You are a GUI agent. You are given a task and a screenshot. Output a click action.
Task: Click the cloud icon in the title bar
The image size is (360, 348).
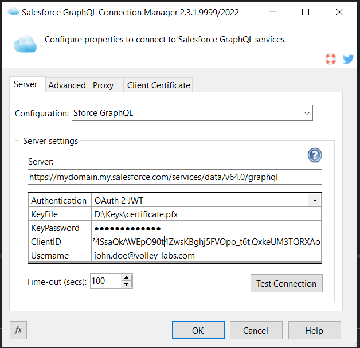pyautogui.click(x=12, y=12)
